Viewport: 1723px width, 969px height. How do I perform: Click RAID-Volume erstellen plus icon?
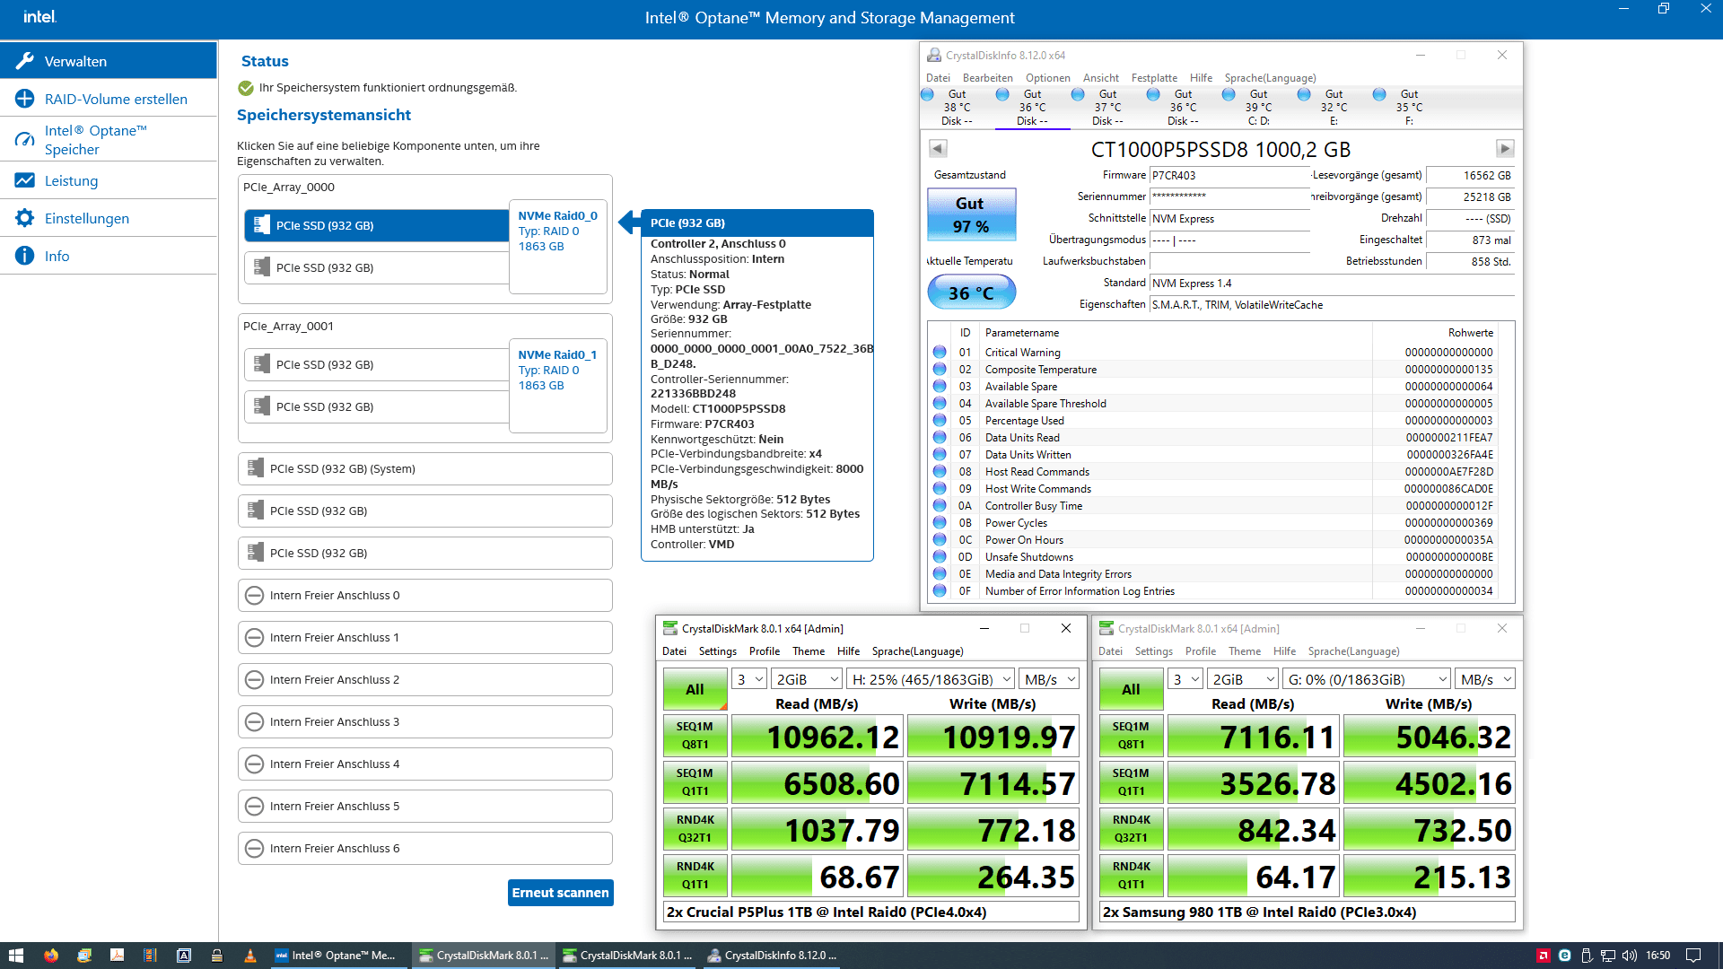pos(25,99)
